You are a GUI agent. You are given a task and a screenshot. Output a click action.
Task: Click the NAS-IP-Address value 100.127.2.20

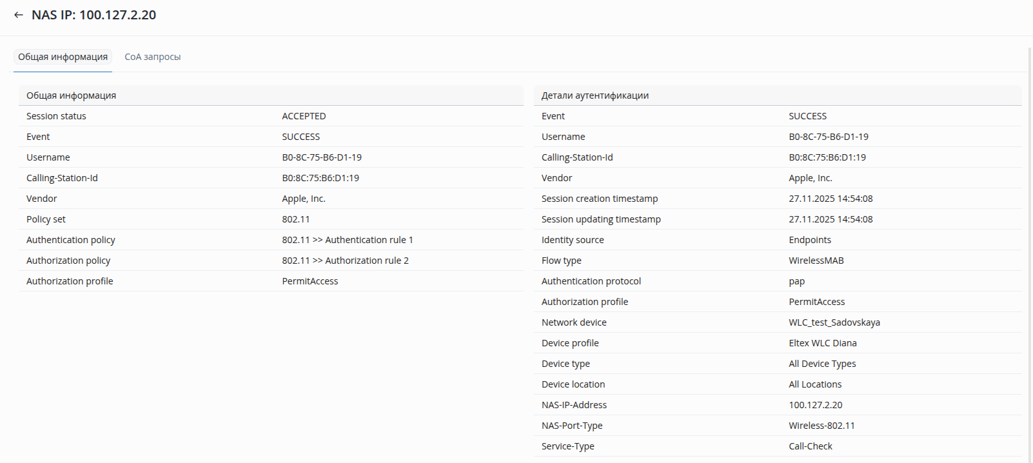815,405
